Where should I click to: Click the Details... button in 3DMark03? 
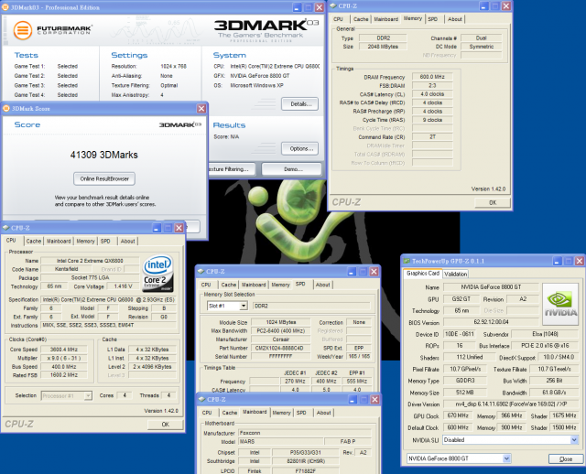coord(300,103)
